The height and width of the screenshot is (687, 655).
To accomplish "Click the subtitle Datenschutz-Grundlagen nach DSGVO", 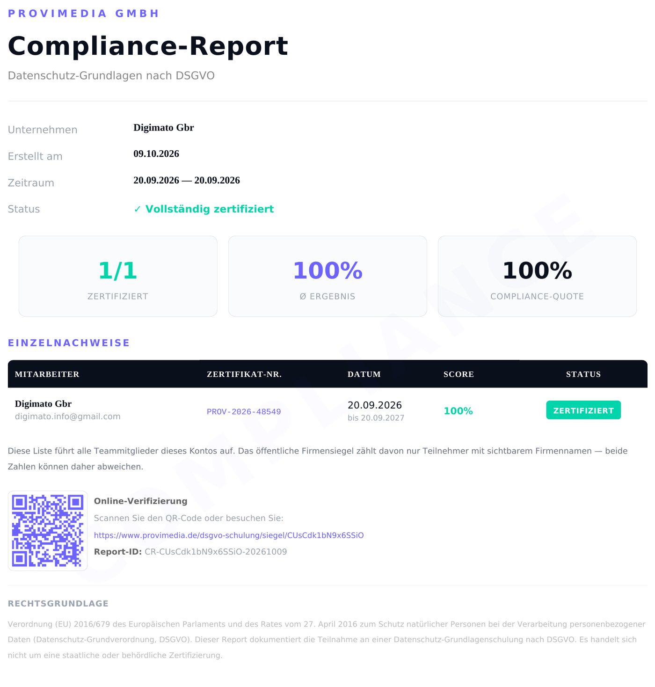I will (111, 76).
